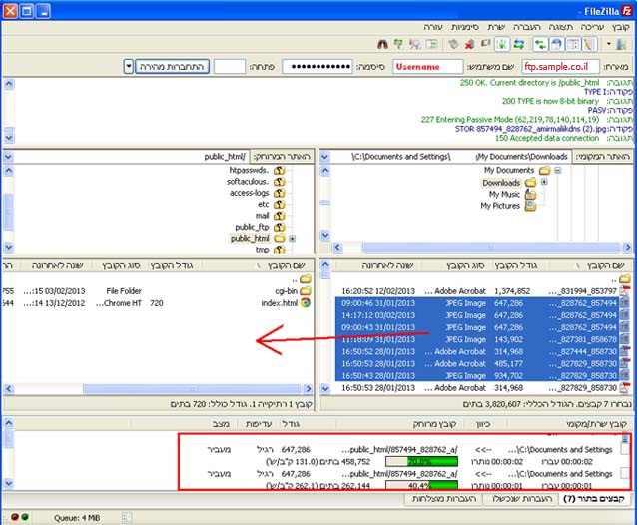This screenshot has height=525, width=637.
Task: Click the Queue: 4 MB status text
Action: pyautogui.click(x=77, y=518)
